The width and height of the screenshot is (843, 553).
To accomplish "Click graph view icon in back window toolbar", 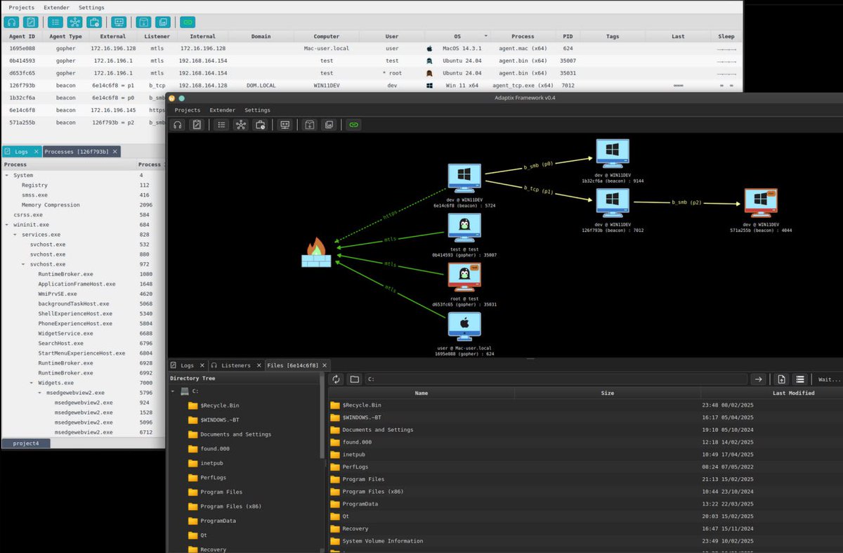I will [x=74, y=22].
